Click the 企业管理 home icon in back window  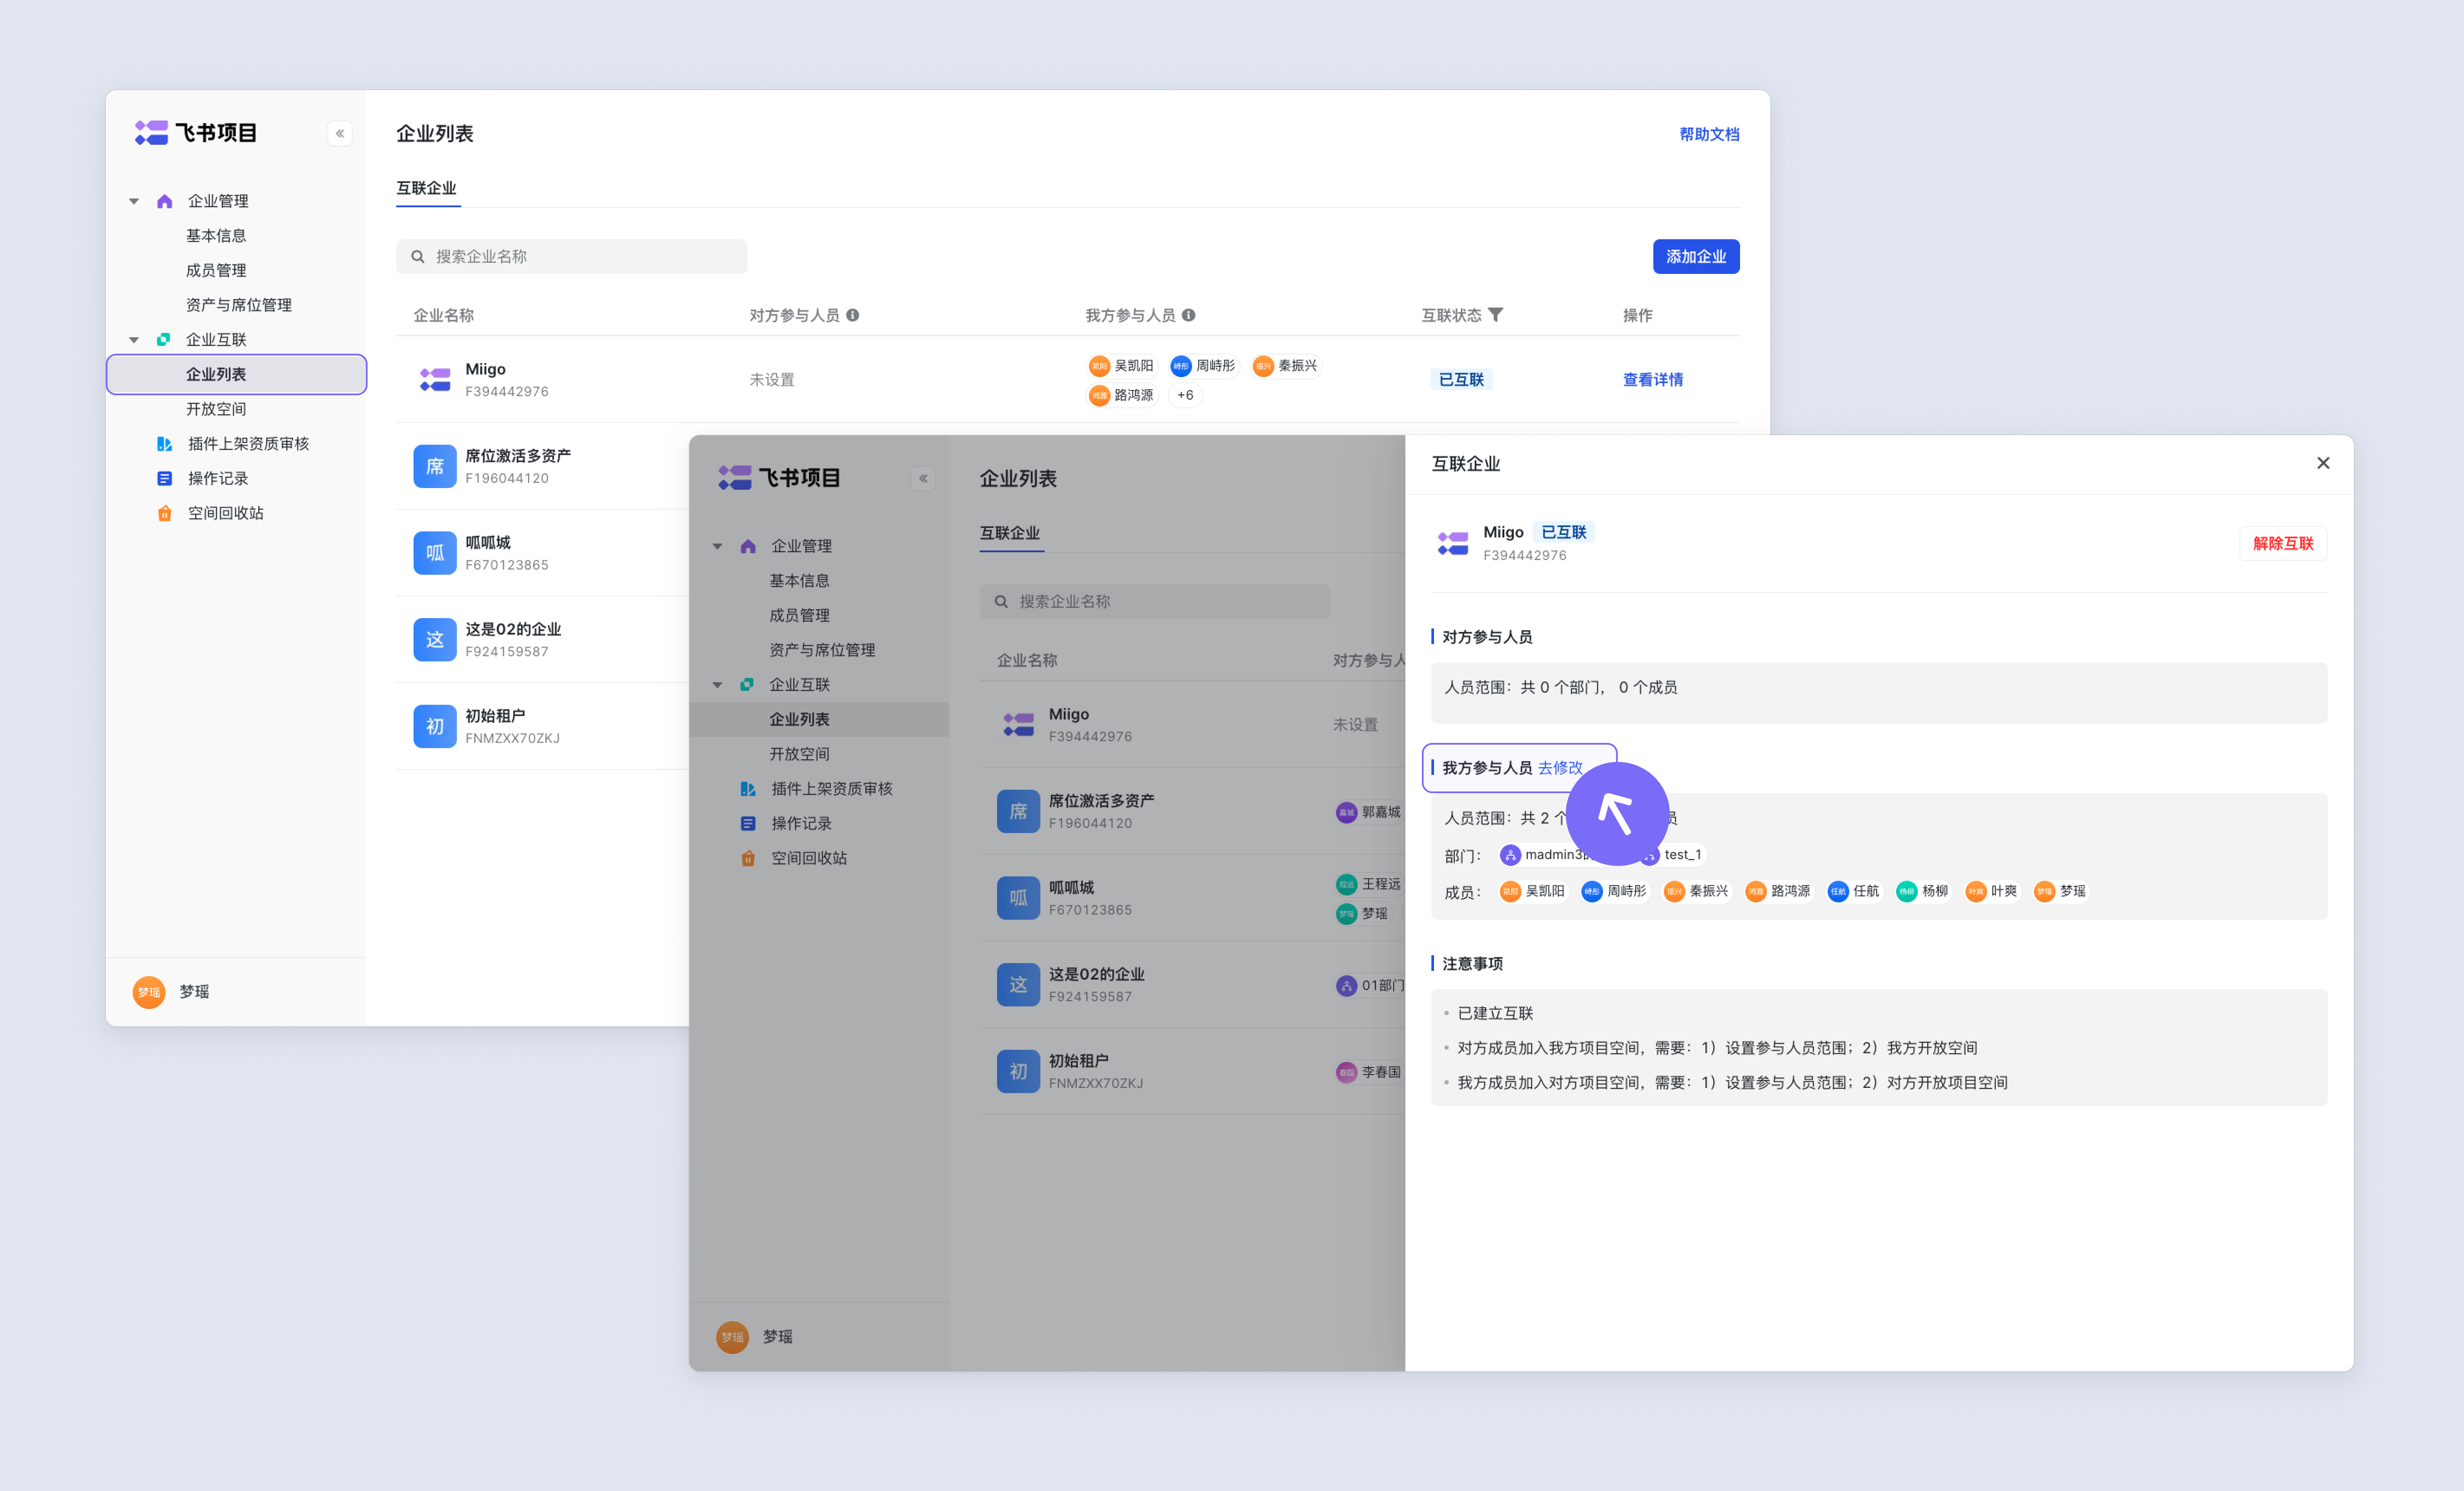click(165, 201)
